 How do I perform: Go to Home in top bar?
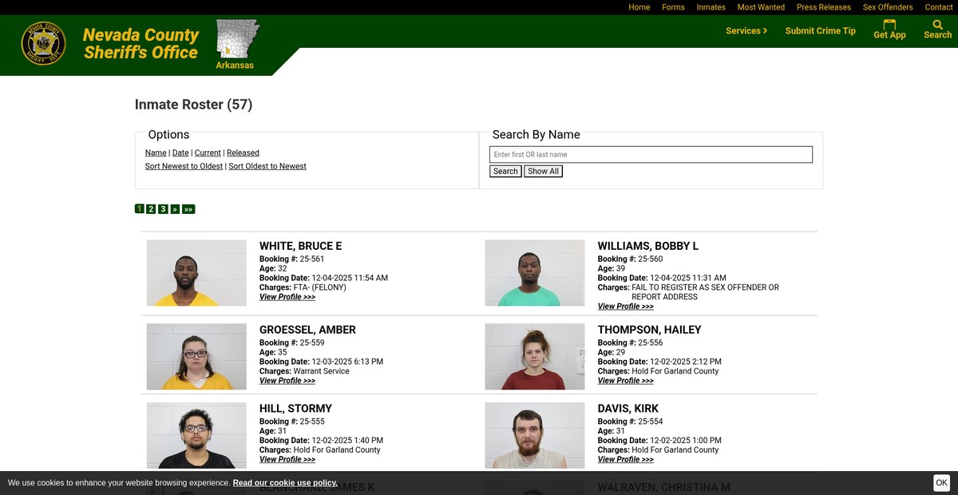click(639, 7)
